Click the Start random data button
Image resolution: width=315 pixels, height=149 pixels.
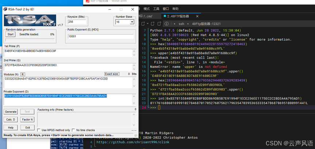(11, 34)
